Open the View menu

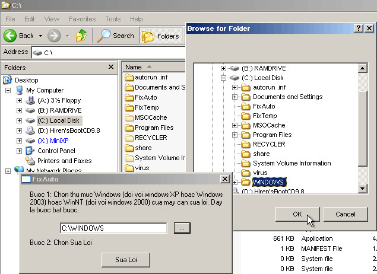click(x=52, y=19)
